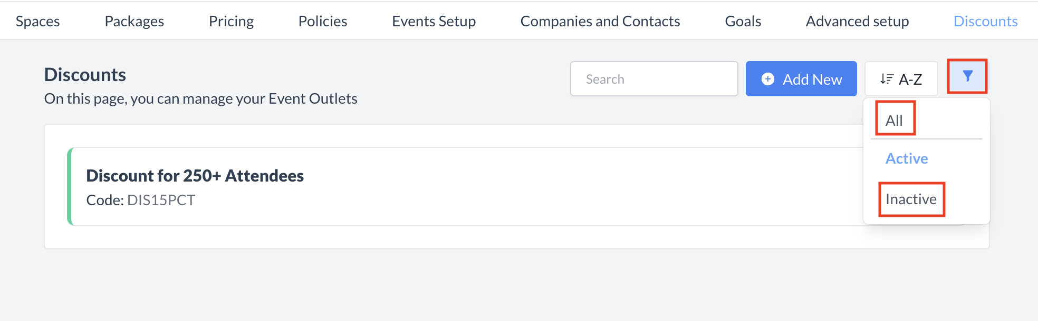Open the Advanced setup tab
Viewport: 1038px width, 321px height.
pyautogui.click(x=857, y=21)
